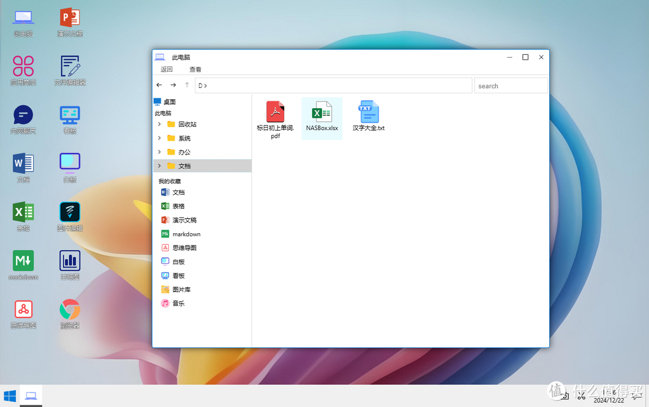Screen dimensions: 649x407
Task: Open the 白板 whiteboard desktop icon
Action: coord(69,162)
